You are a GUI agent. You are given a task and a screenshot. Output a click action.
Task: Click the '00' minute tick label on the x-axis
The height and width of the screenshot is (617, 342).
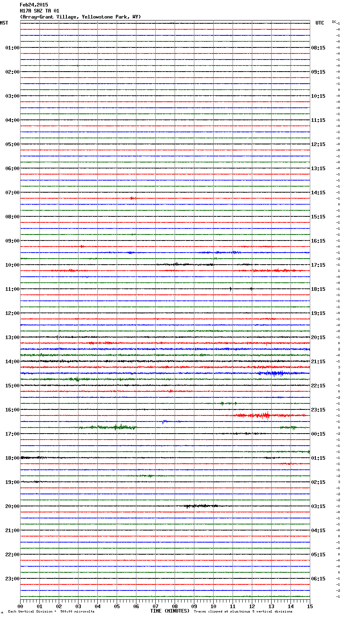21,606
